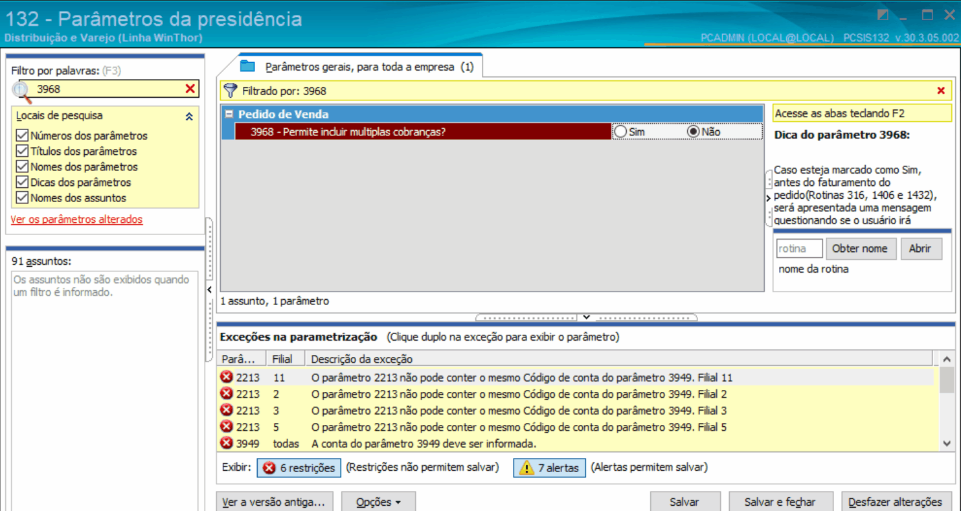This screenshot has height=511, width=961.
Task: Select exception row ending 'Filial 11'
Action: [576, 377]
